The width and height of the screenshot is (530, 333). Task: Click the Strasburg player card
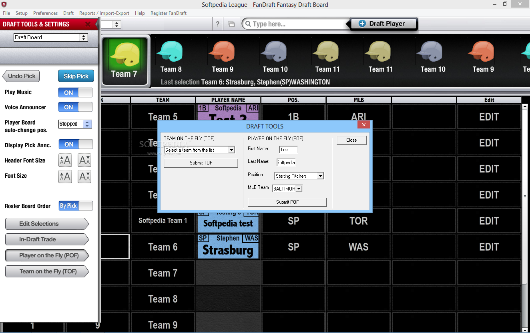point(228,247)
